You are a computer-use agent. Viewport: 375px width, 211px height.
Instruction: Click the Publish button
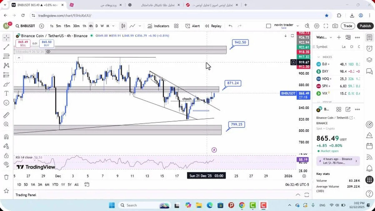(365, 26)
